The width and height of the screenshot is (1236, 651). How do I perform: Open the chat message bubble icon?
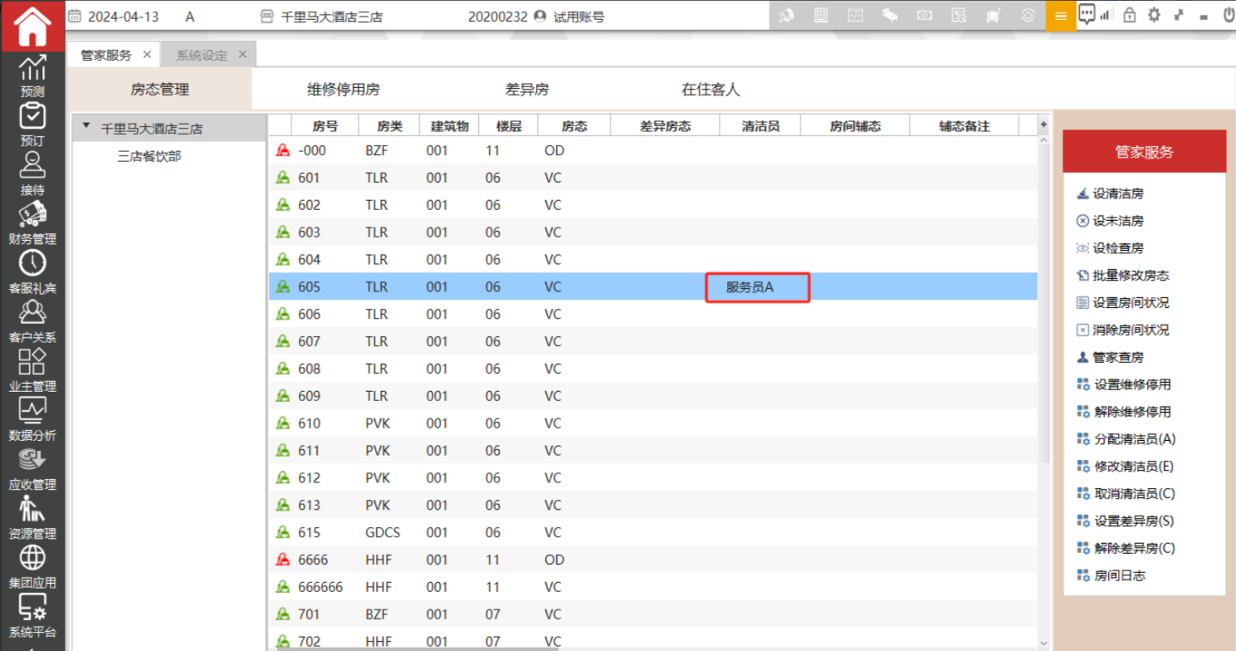tap(1086, 15)
